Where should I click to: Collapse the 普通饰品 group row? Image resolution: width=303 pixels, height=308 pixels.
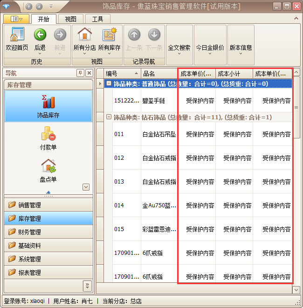[x=109, y=84]
